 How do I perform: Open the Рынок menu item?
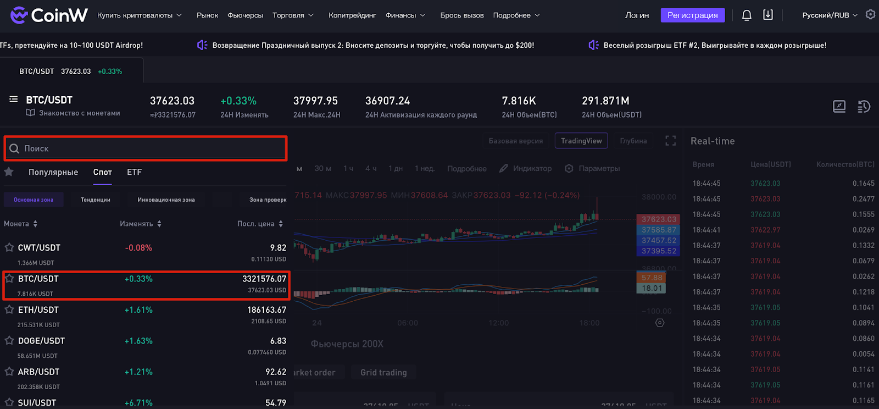pos(207,15)
